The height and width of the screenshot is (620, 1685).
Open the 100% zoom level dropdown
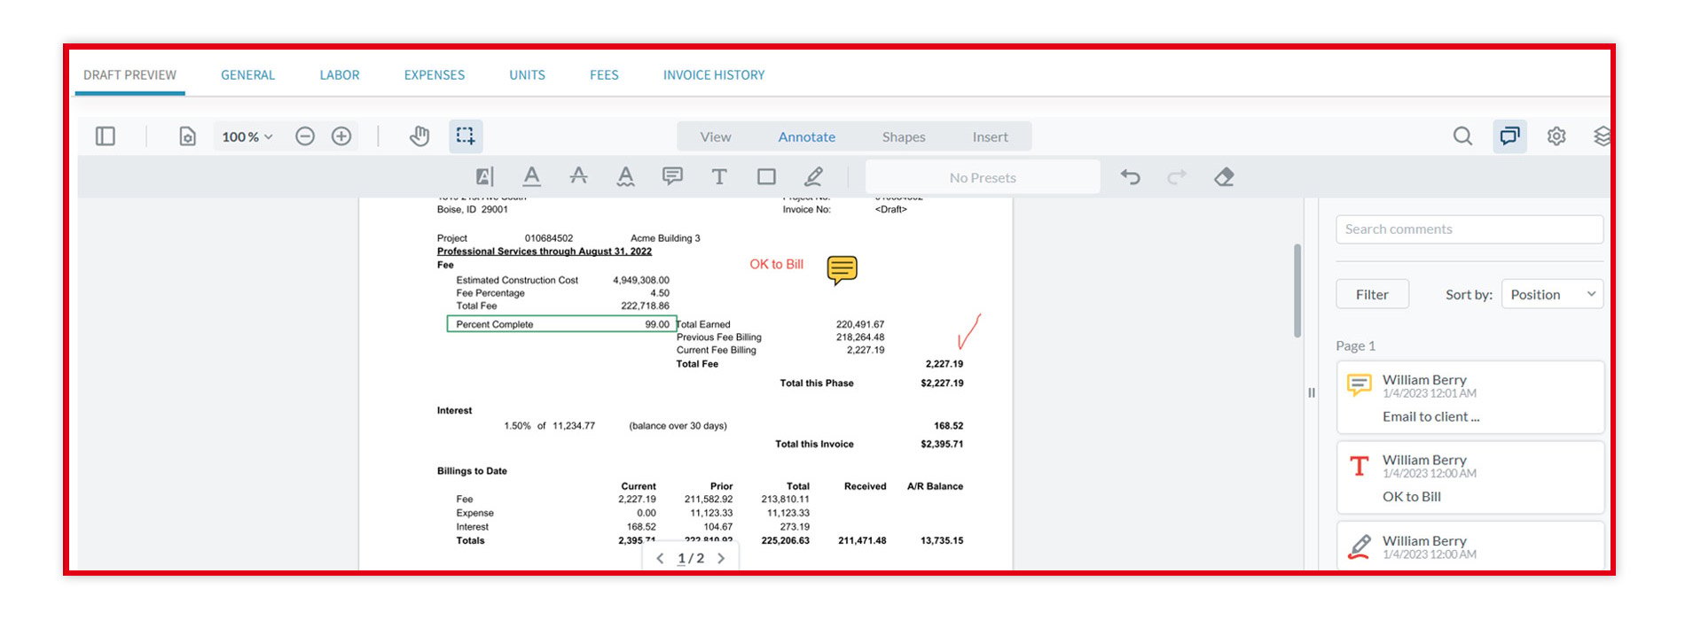247,136
